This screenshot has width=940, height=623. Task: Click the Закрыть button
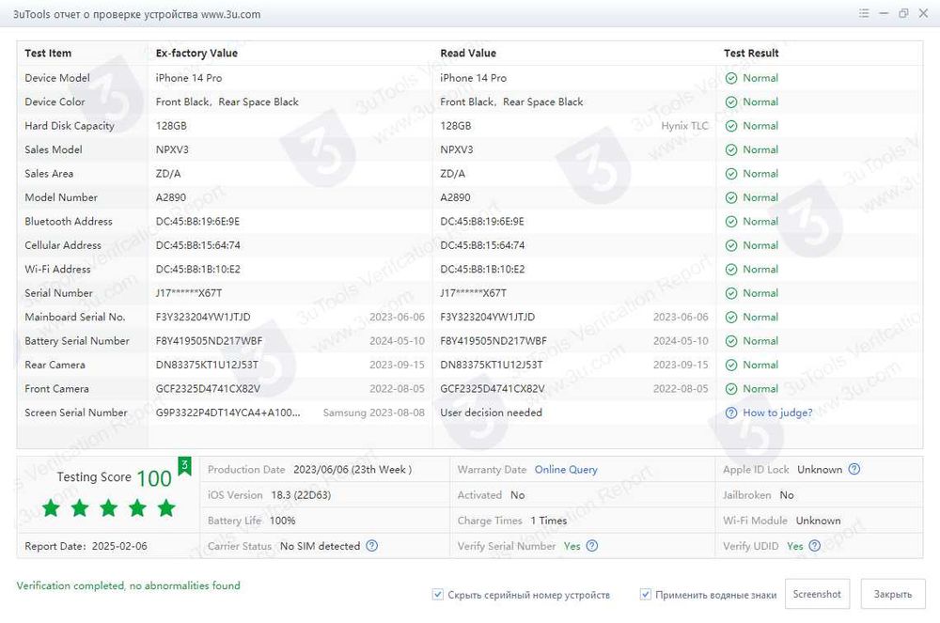tap(893, 594)
